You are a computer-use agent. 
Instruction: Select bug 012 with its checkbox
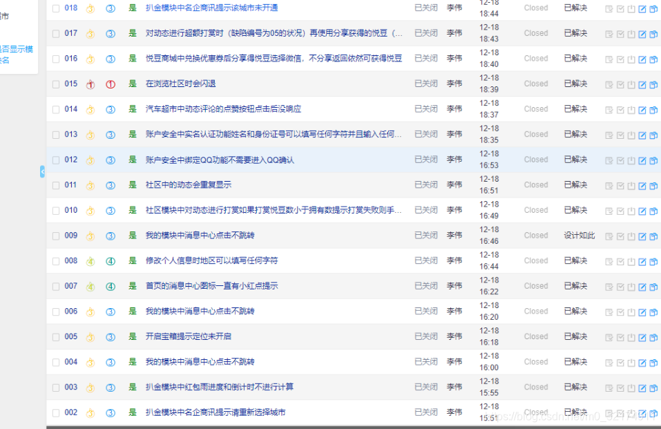point(56,160)
